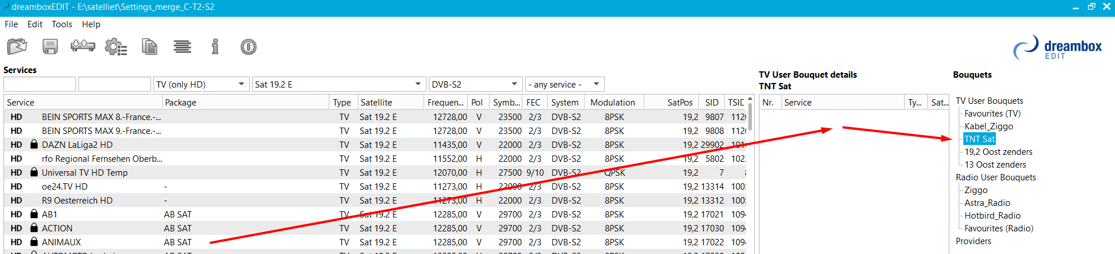Open the info icon in toolbar

point(215,46)
